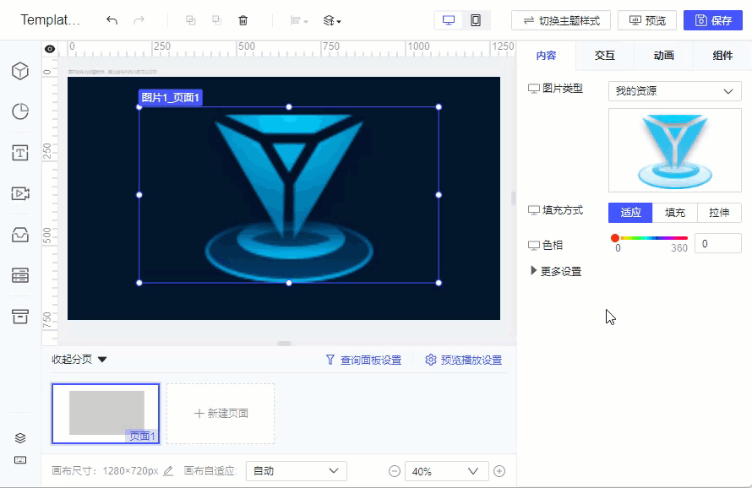This screenshot has height=488, width=752.
Task: Open the 画布自适应 自动 dropdown
Action: coord(297,471)
